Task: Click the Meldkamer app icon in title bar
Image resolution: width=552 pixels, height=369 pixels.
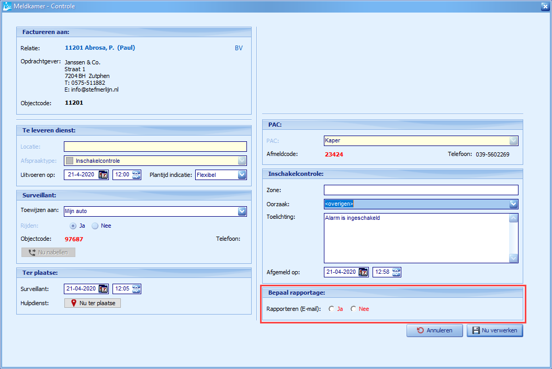Action: [7, 6]
